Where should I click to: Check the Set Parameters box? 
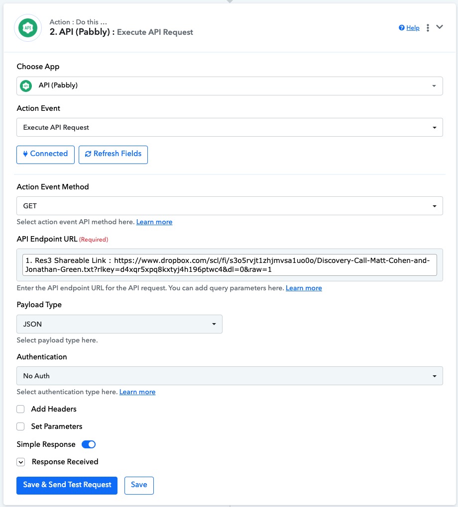tap(20, 426)
